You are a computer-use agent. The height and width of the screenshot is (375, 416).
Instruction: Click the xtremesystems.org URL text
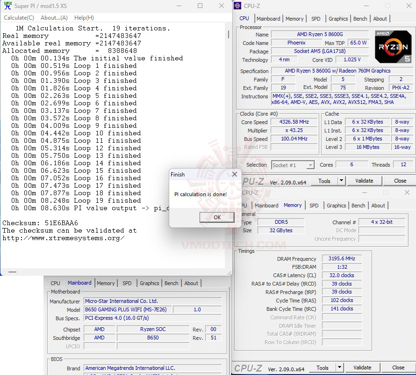64,238
